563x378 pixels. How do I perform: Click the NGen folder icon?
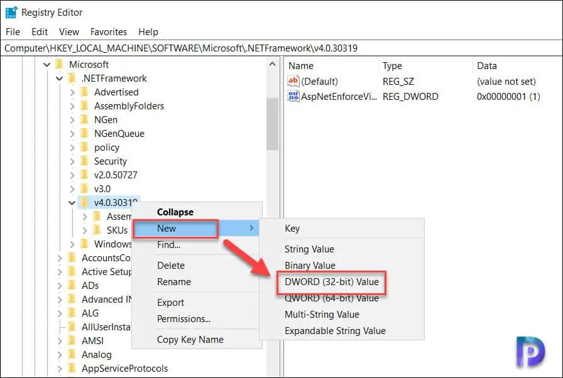click(85, 120)
